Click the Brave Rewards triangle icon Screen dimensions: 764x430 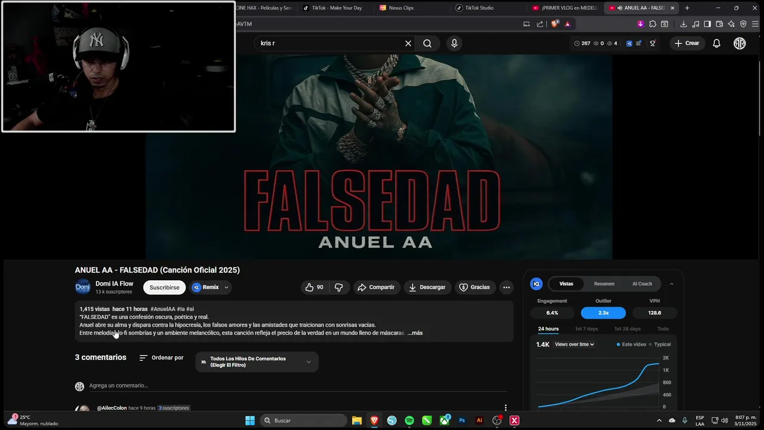tap(567, 24)
